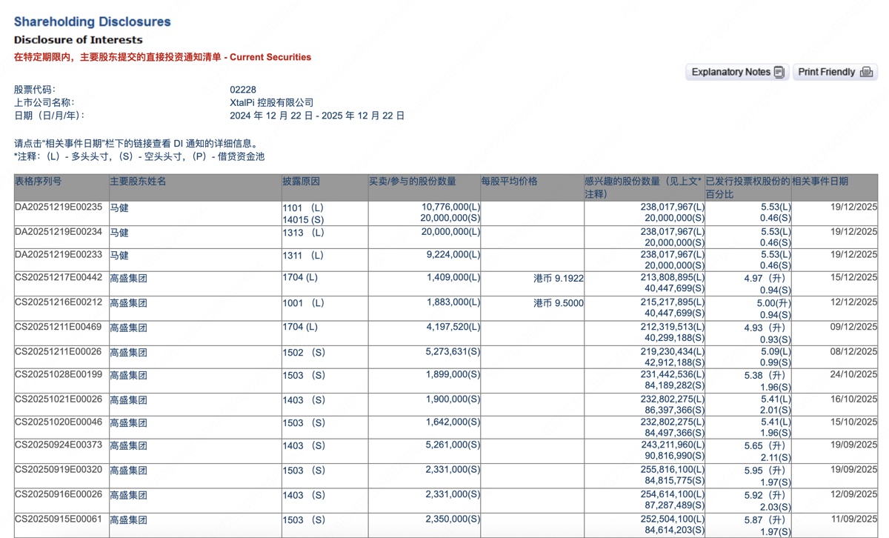Select the Disclosure of Interests subheading
The width and height of the screenshot is (889, 538).
coord(79,40)
